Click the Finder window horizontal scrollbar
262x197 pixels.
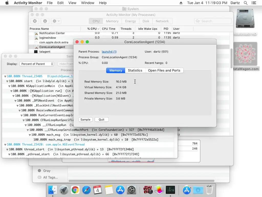click(x=141, y=181)
